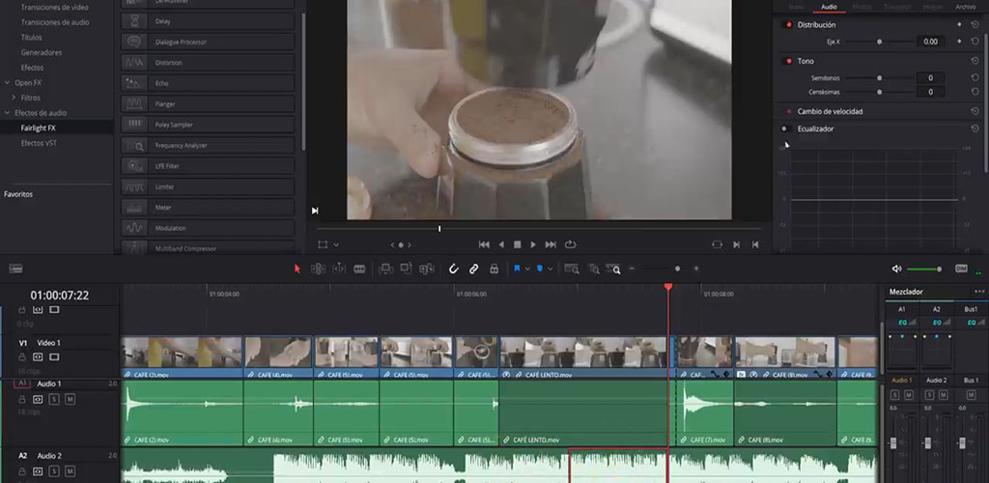
Task: Select Efectos VST in the effects list
Action: [x=39, y=142]
